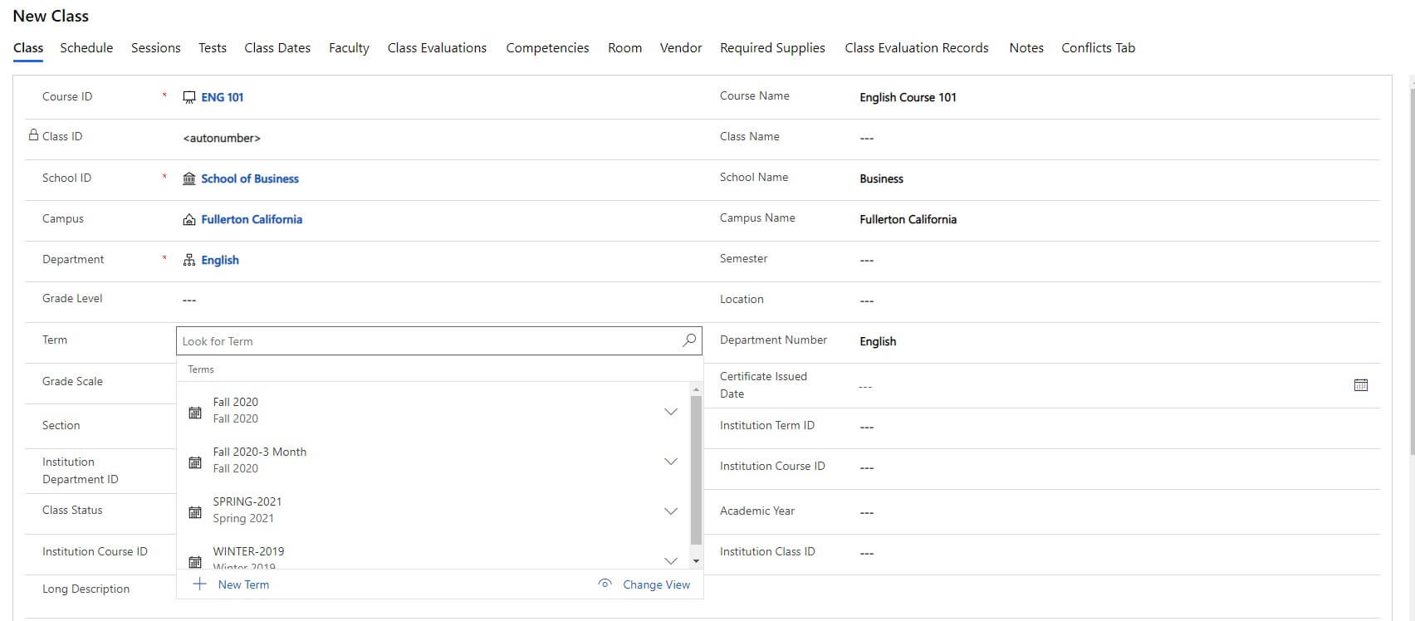
Task: Open the Conflicts Tab
Action: click(x=1098, y=47)
